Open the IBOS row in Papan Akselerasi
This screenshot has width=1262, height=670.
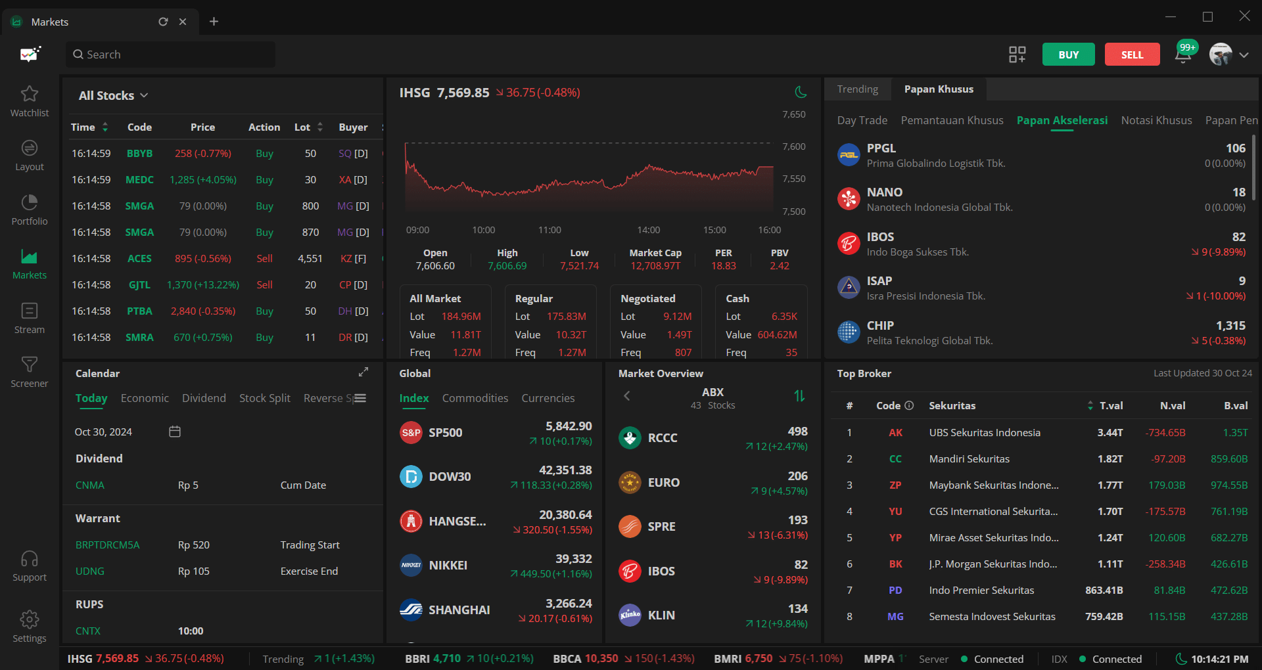click(x=1041, y=244)
